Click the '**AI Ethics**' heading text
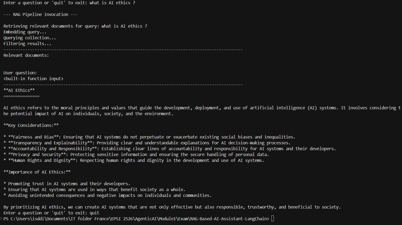The image size is (402, 225). point(19,90)
